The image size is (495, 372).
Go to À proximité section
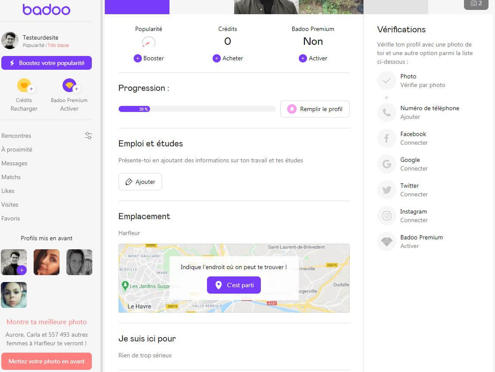coord(17,149)
